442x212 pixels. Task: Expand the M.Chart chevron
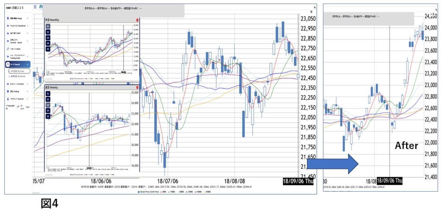click(27, 84)
